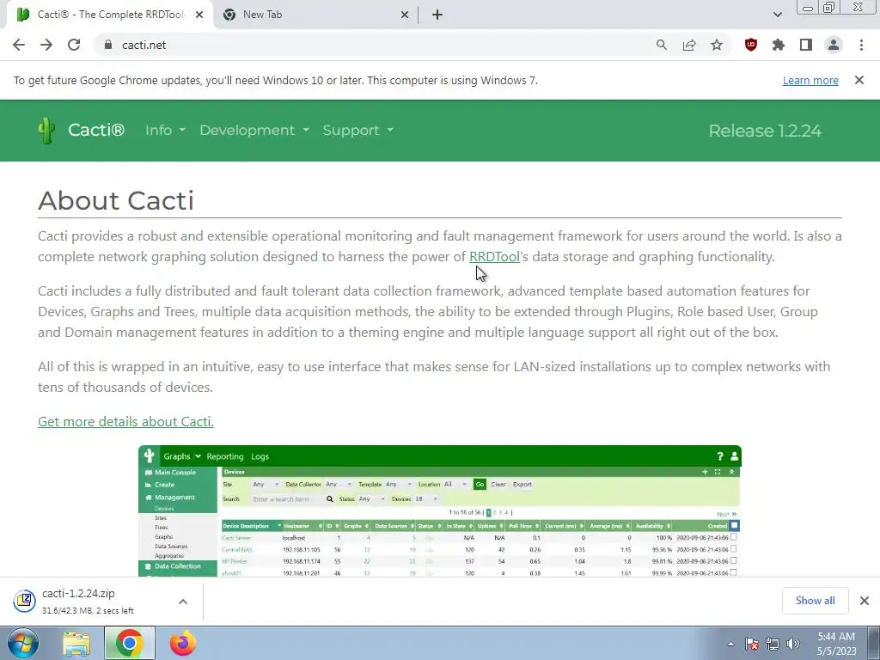Viewport: 880px width, 660px height.
Task: Close the New Tab tab
Action: tap(405, 15)
